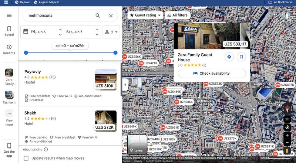Click the UZS533K map marker

point(213,84)
